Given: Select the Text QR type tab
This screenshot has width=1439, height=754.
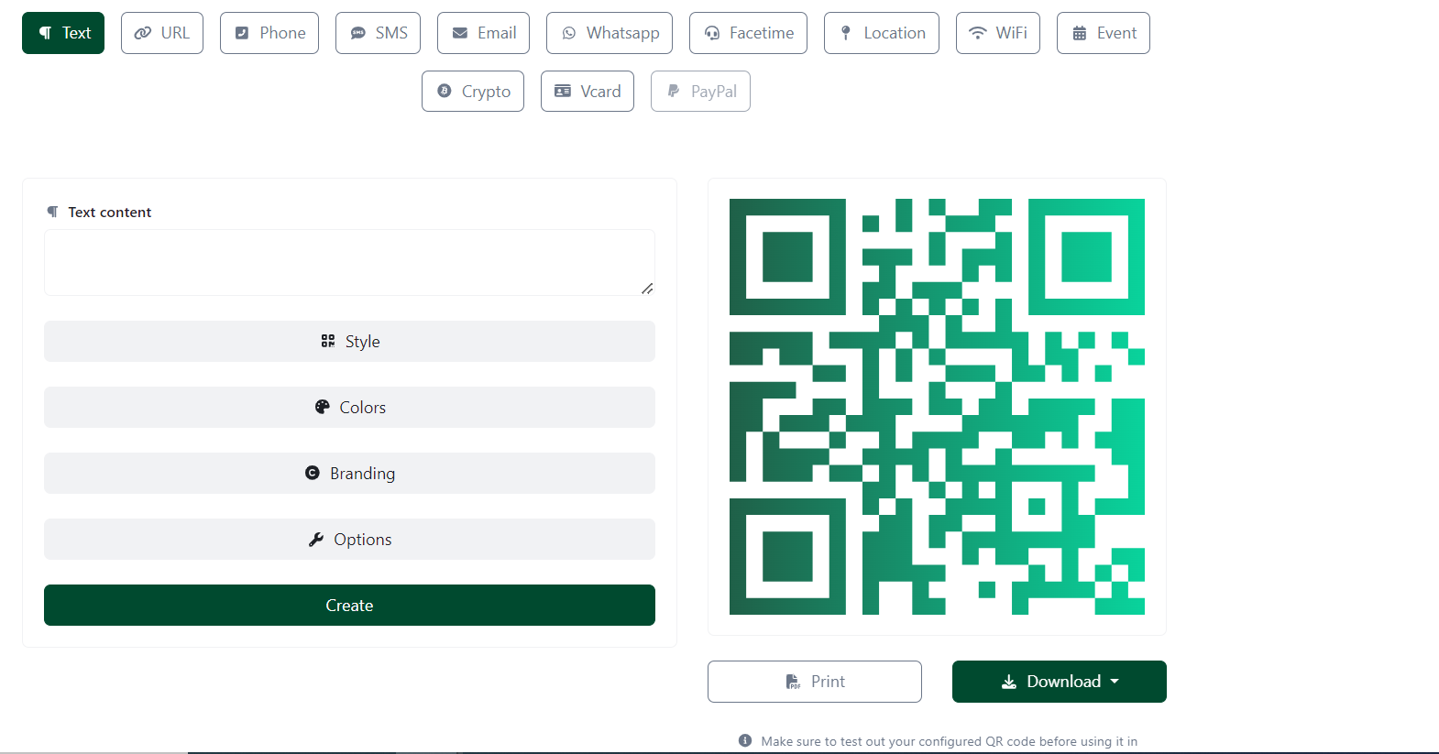Looking at the screenshot, I should (x=63, y=33).
